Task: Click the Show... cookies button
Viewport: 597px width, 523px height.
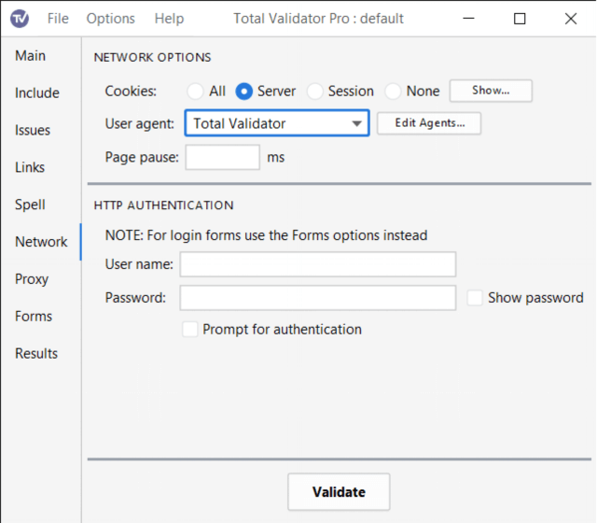Action: [491, 91]
